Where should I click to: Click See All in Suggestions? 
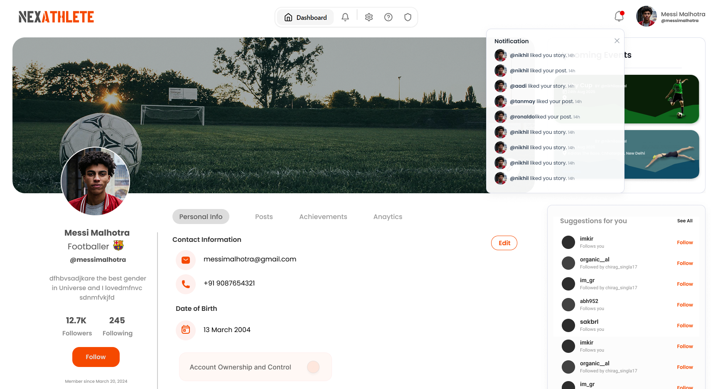(685, 221)
